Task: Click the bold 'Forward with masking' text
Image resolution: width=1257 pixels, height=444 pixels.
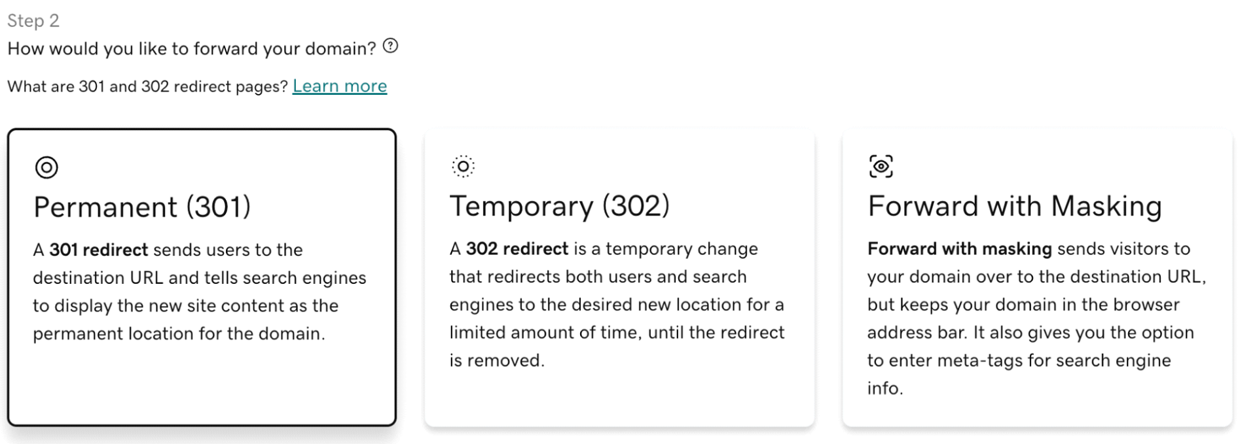Action: click(959, 248)
